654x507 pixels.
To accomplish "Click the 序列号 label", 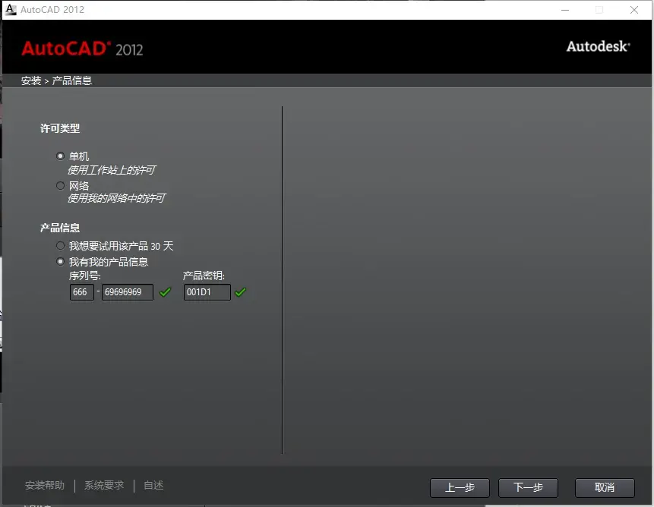I will click(85, 276).
